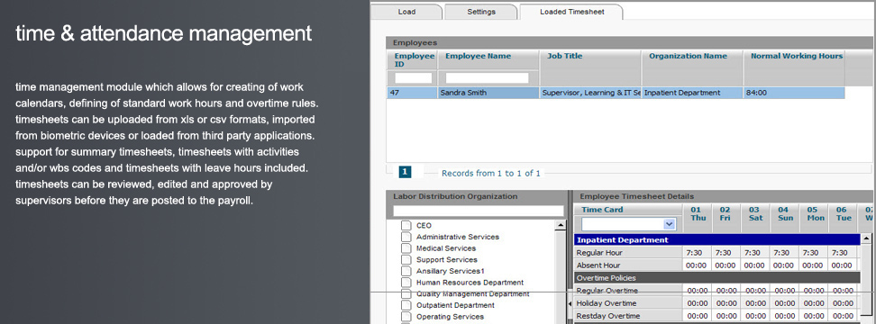The image size is (876, 324).
Task: Focus the Employee ID filter field
Action: (x=414, y=78)
